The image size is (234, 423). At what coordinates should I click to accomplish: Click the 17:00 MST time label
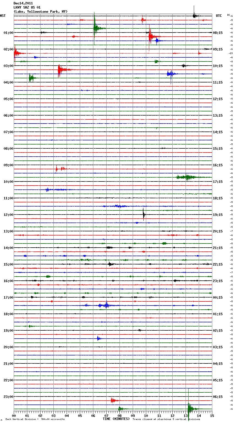click(8, 298)
